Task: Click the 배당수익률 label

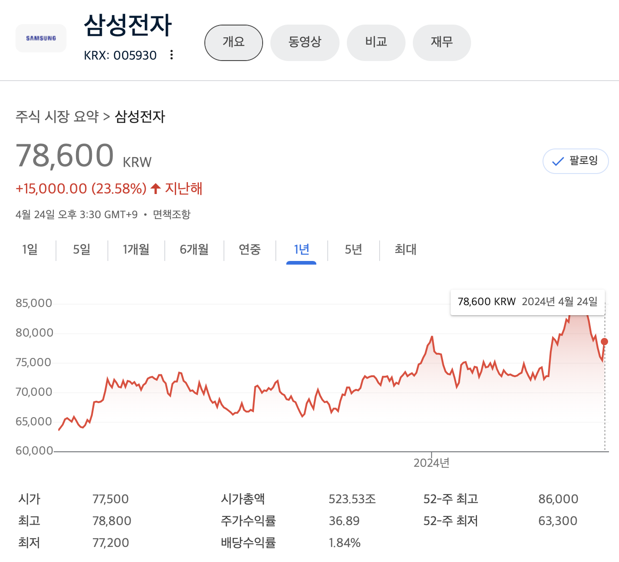Action: 249,543
